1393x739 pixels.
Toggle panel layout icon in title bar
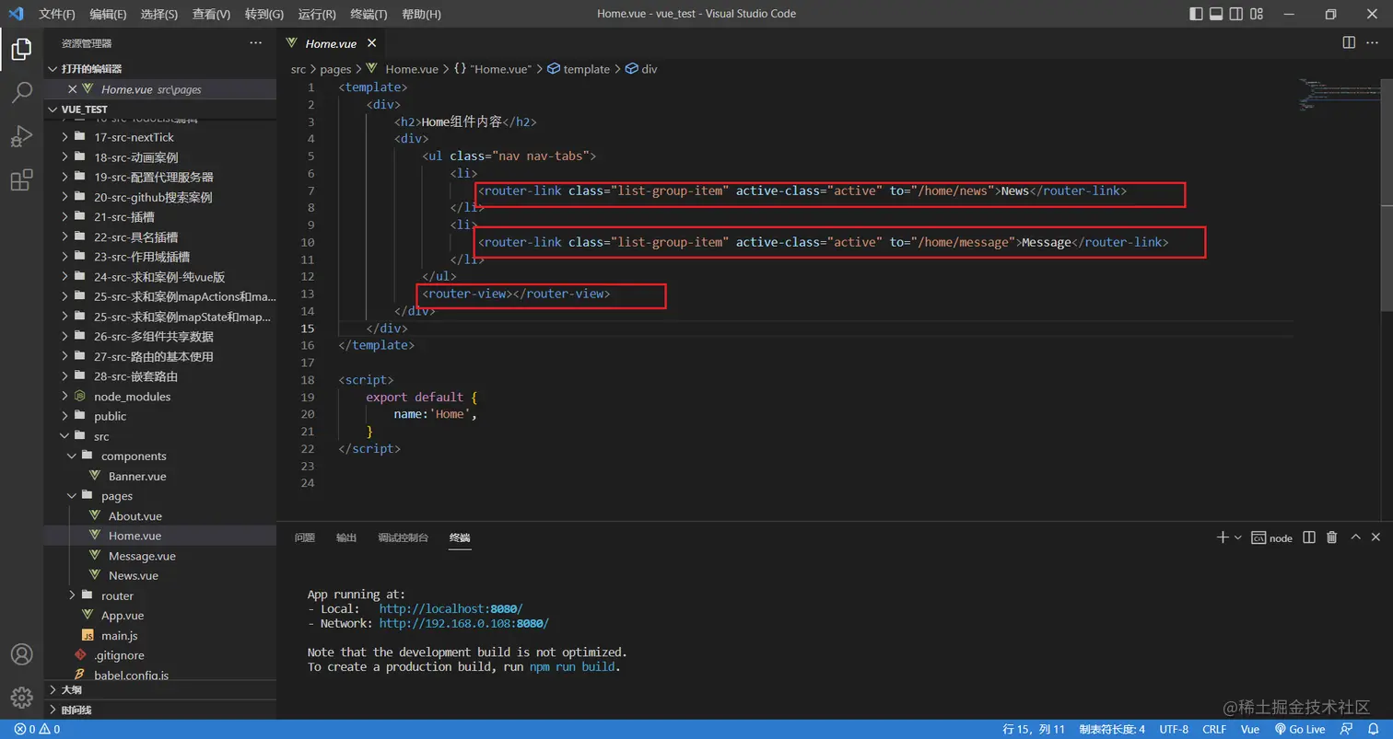(1216, 14)
